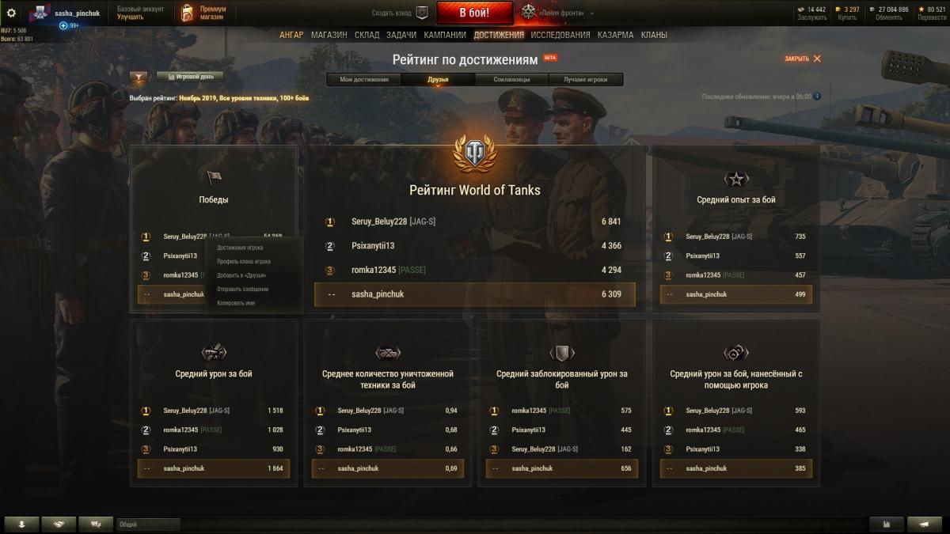
Task: Open the settings gear menu
Action: coord(11,13)
